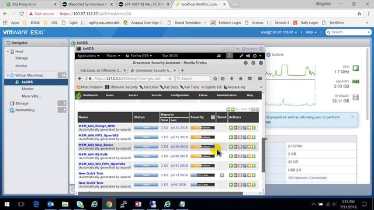The height and width of the screenshot is (210, 374).
Task: Open root@100.97.133.57 user dropdown
Action: click(279, 32)
